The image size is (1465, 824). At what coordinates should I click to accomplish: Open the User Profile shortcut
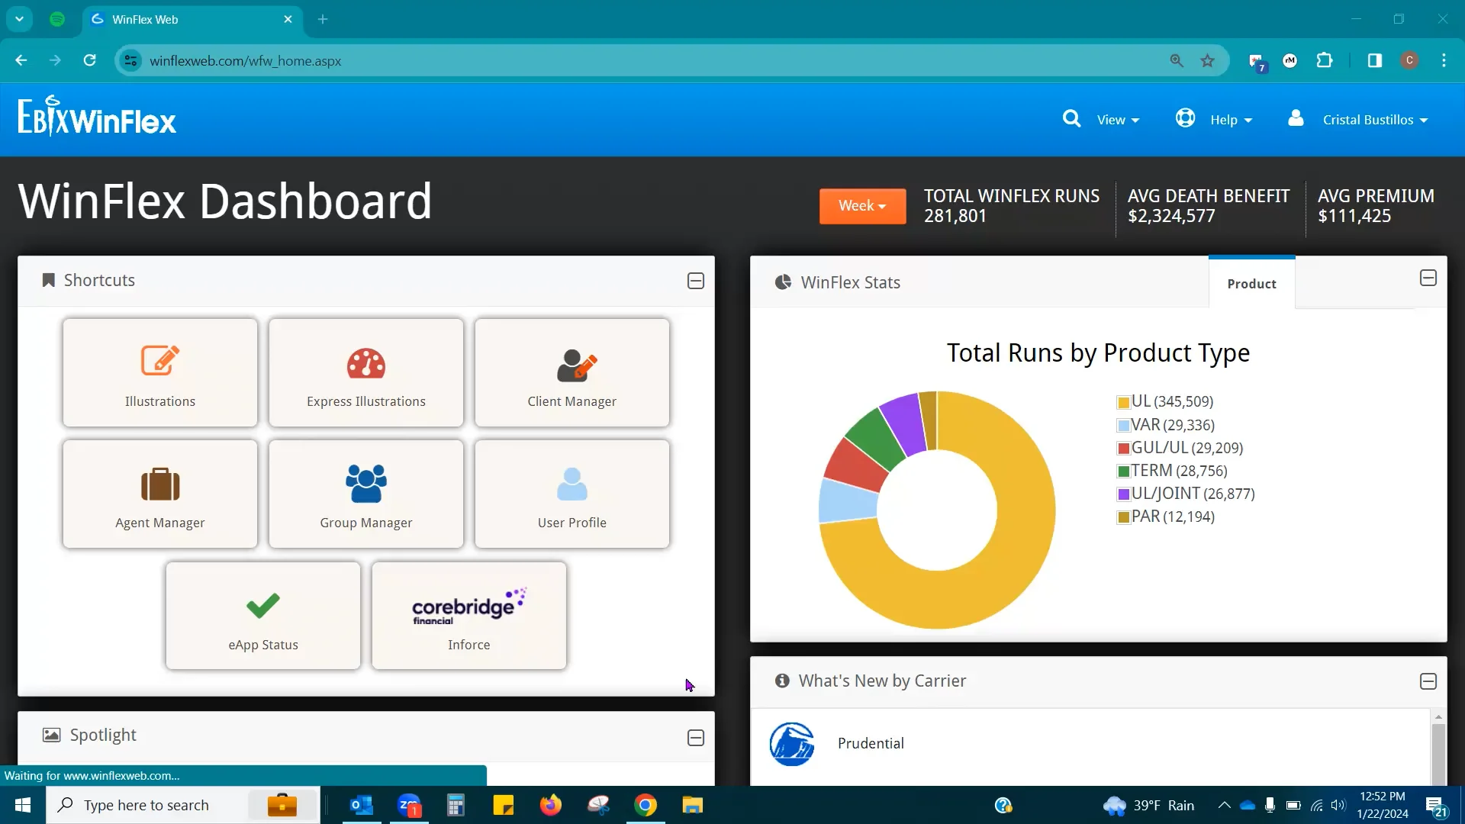(x=572, y=494)
